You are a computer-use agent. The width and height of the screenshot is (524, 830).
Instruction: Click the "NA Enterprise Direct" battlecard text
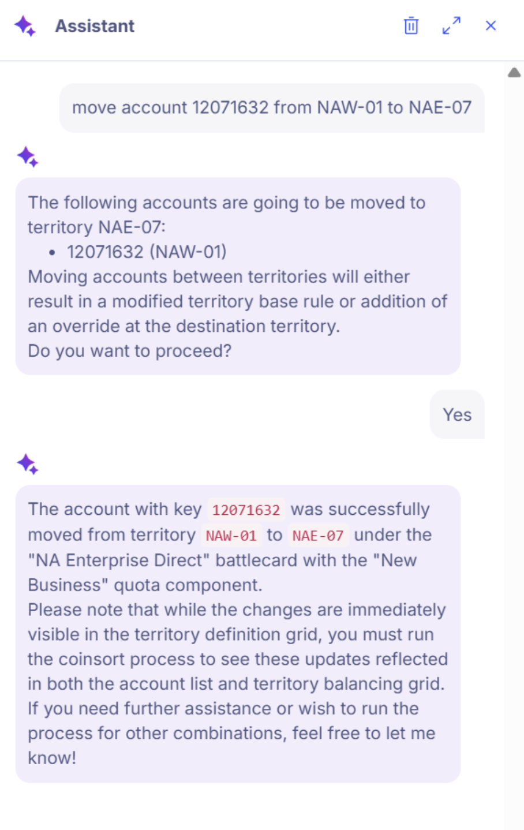tap(119, 560)
